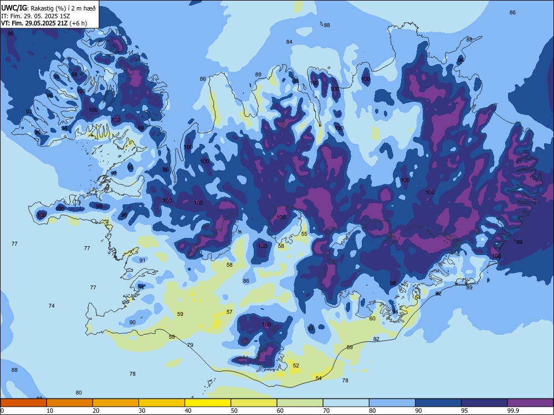Image resolution: width=554 pixels, height=415 pixels.
Task: Click the 90–95 medium blue legend swatch
Action: (x=438, y=403)
